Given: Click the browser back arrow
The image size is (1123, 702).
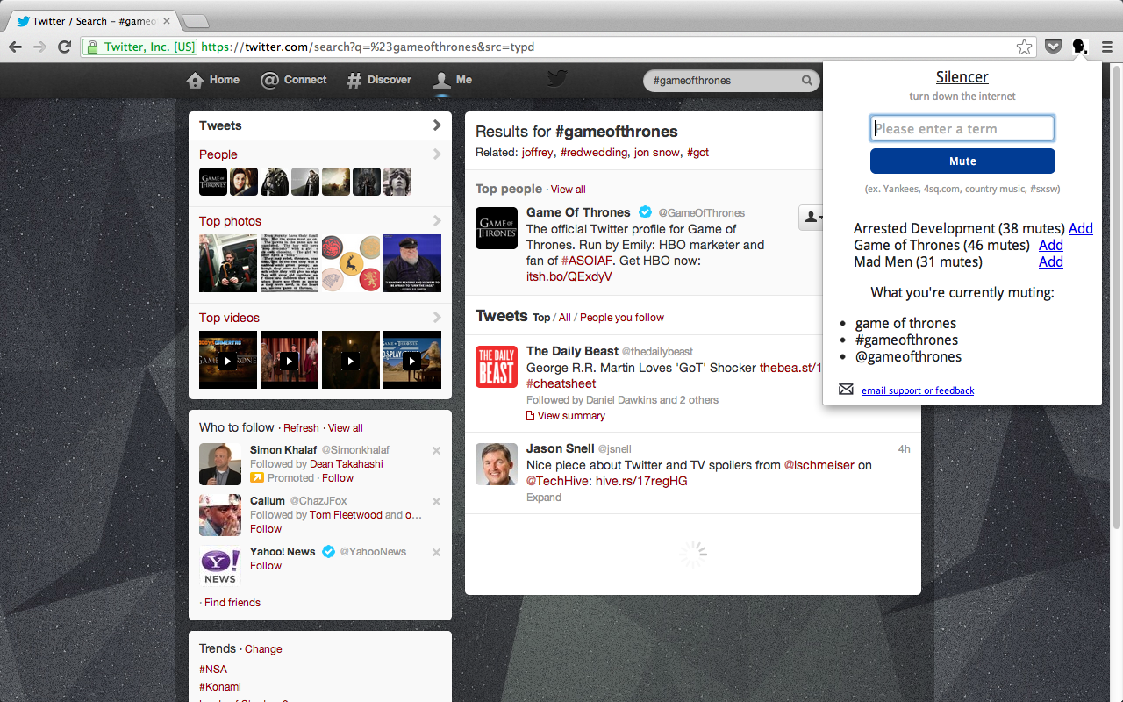Looking at the screenshot, I should coord(15,47).
